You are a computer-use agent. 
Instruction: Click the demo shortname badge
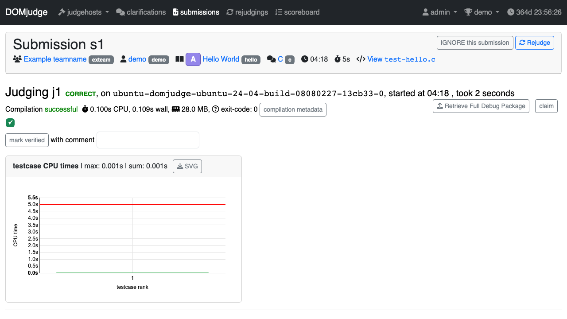159,59
